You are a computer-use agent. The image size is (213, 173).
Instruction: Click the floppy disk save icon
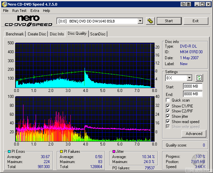click(188, 4)
